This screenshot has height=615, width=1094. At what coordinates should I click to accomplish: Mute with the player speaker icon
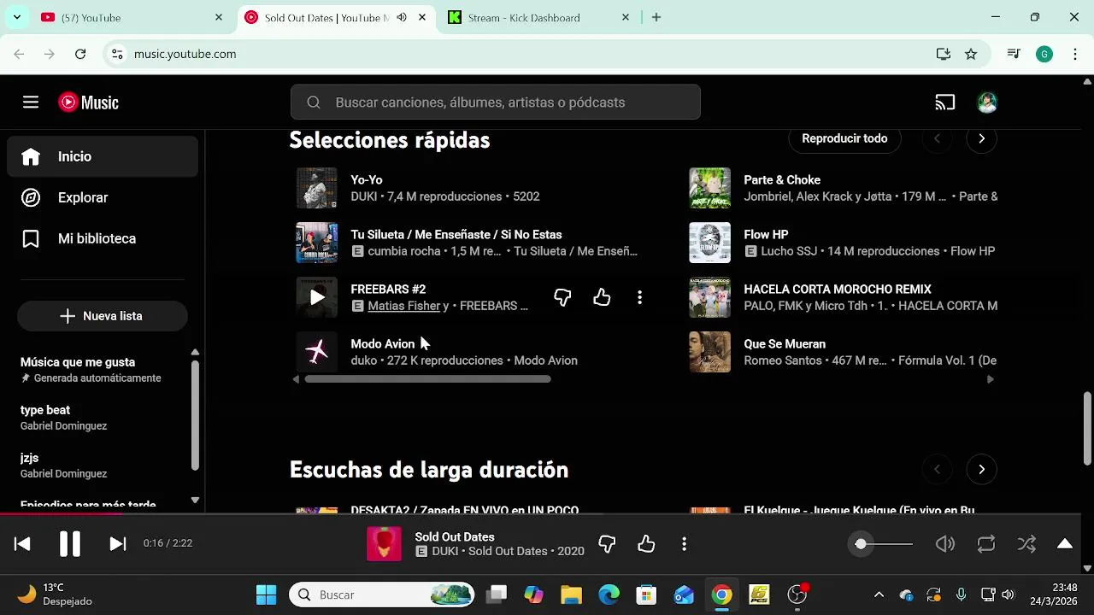[945, 543]
